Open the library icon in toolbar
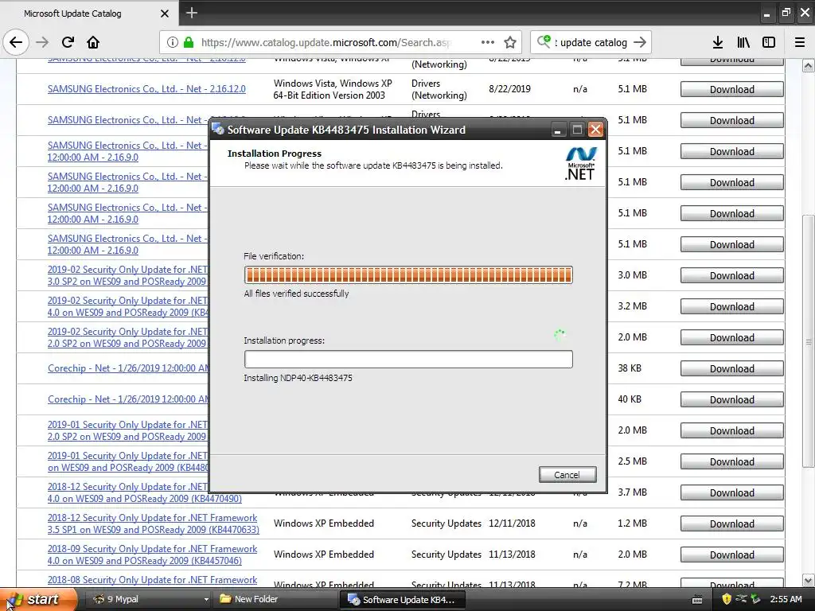This screenshot has height=611, width=815. tap(743, 42)
